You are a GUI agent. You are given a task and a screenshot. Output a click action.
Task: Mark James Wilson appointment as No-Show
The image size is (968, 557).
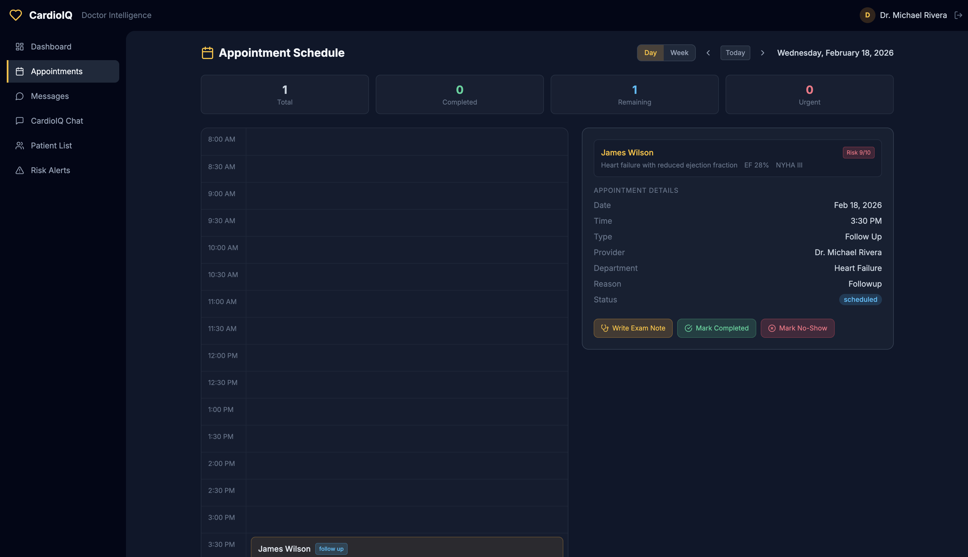pyautogui.click(x=797, y=328)
